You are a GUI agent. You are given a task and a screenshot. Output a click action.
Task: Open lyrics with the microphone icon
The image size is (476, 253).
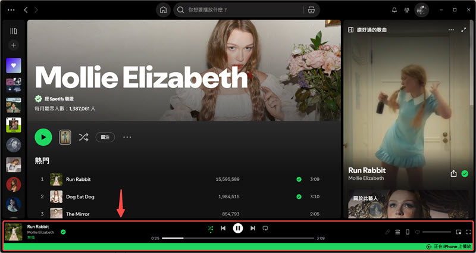tap(388, 232)
